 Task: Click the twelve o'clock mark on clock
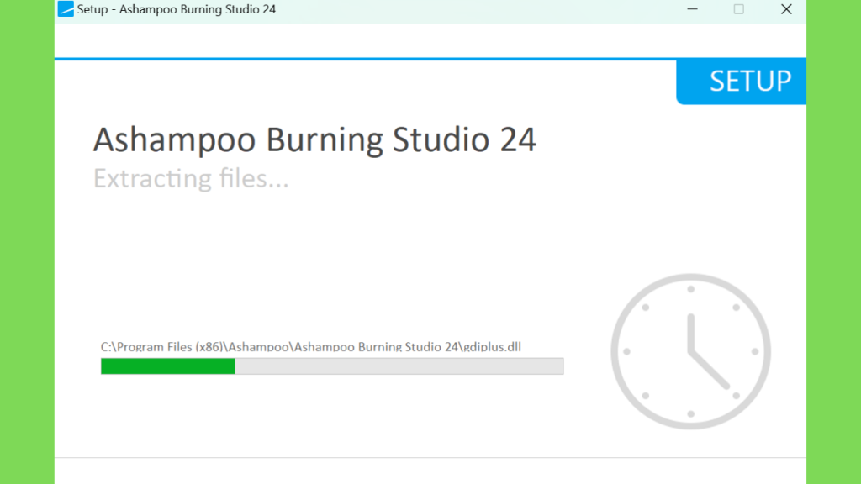[x=690, y=289]
